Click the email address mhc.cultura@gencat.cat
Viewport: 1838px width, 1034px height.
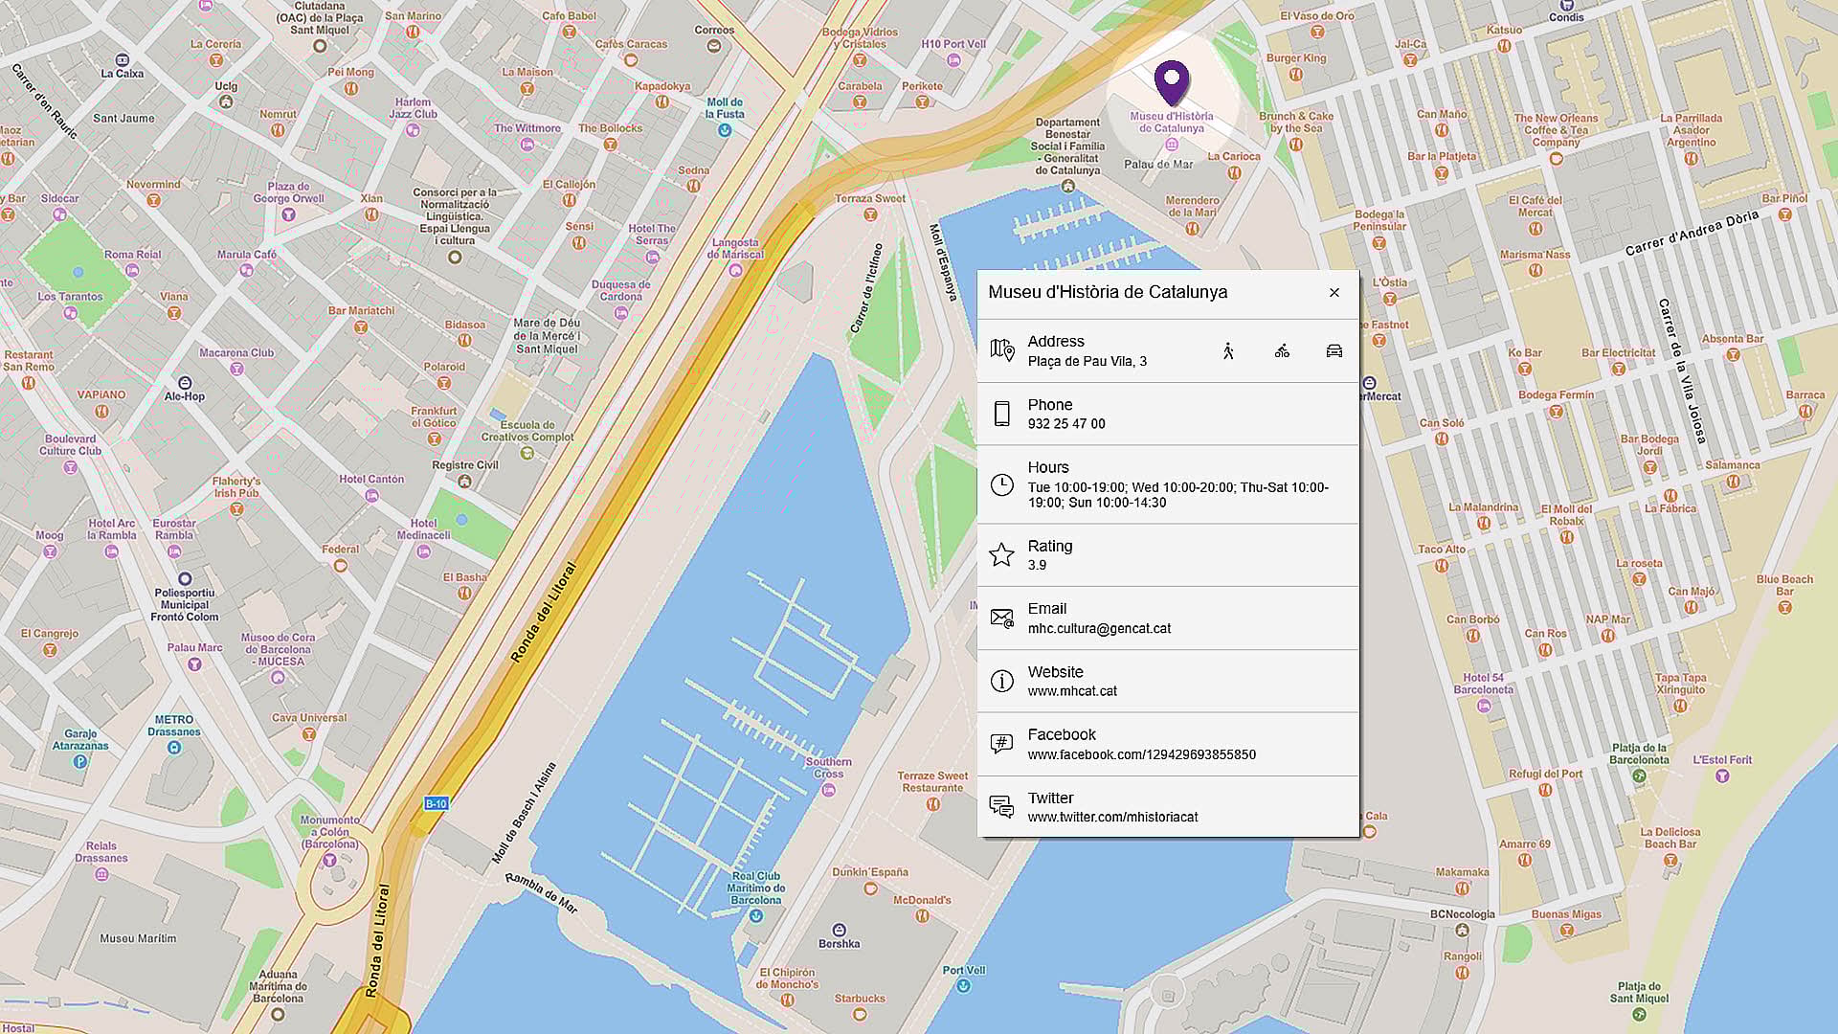click(x=1101, y=628)
